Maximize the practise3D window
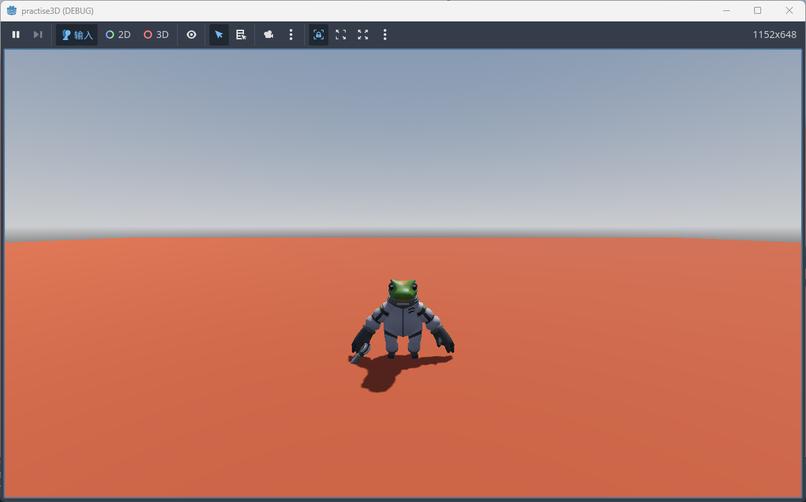The width and height of the screenshot is (806, 502). tap(758, 10)
